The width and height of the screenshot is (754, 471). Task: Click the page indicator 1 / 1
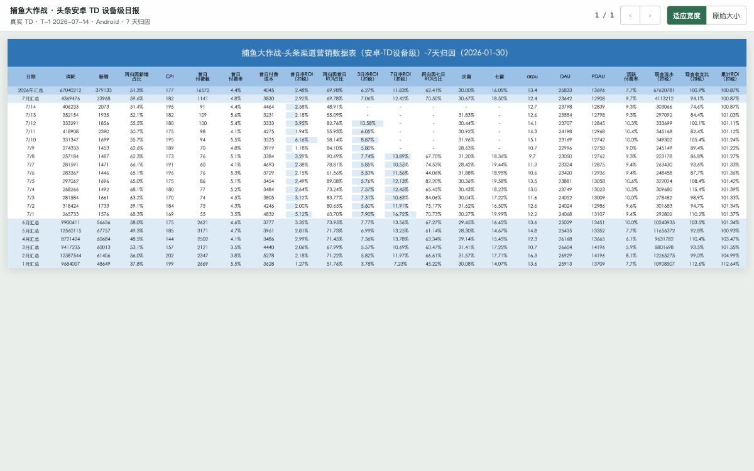pyautogui.click(x=604, y=16)
